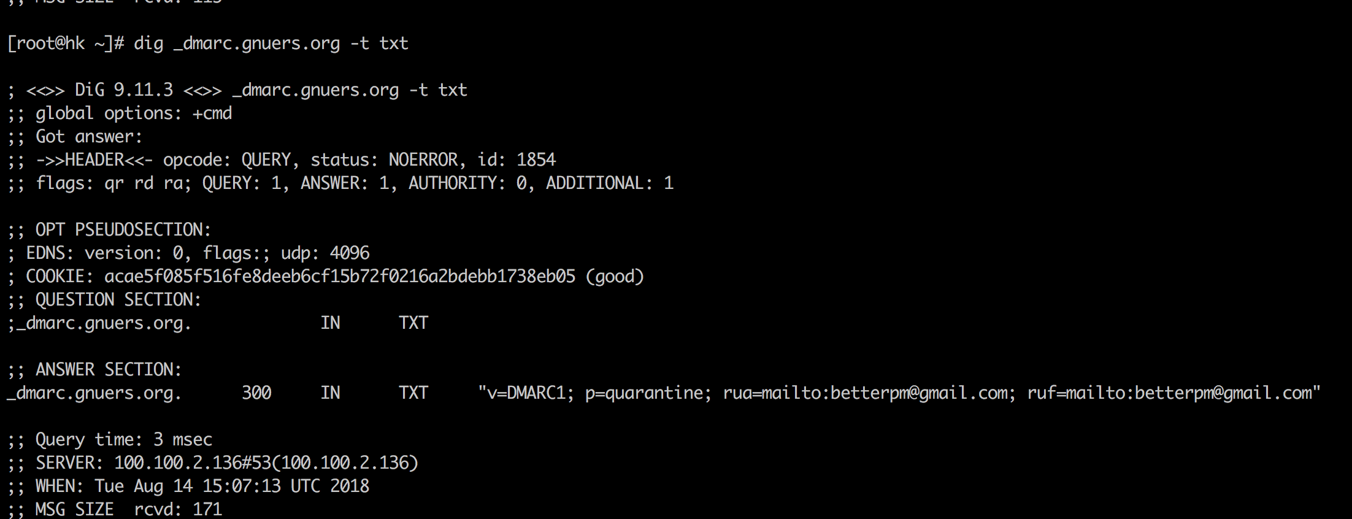Click the 'Got answer:' line
This screenshot has height=519, width=1352.
[x=88, y=137]
